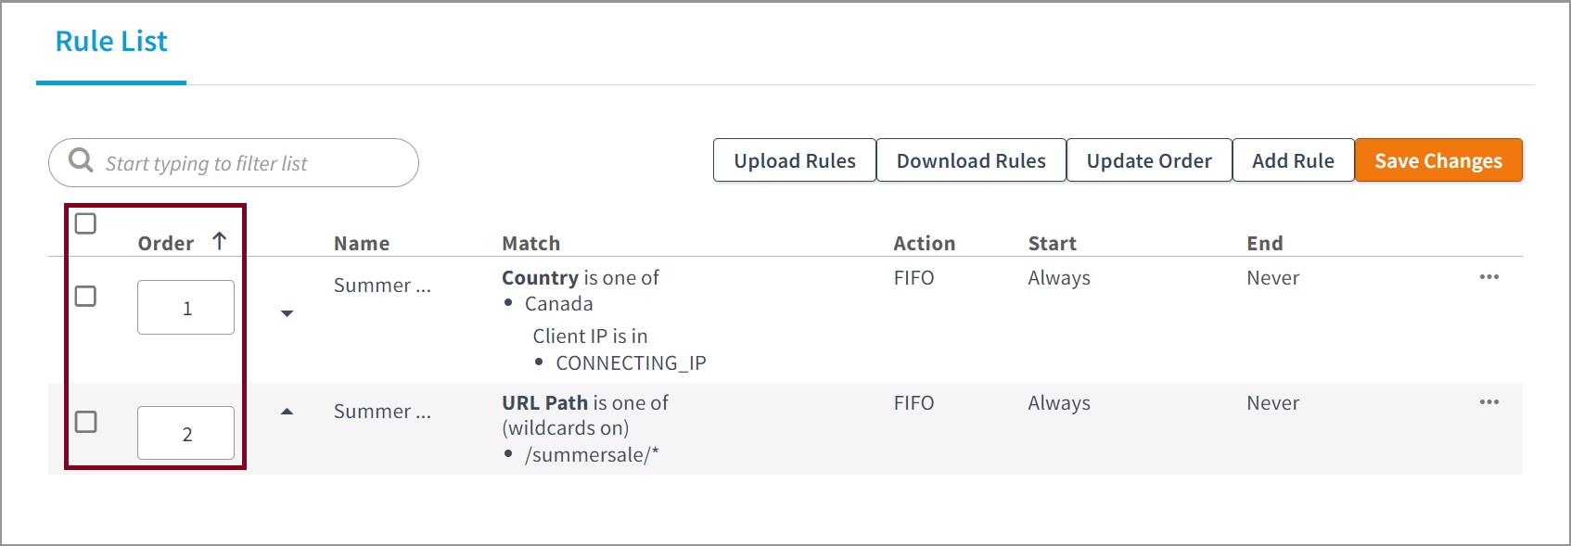Save changes with the orange button

pyautogui.click(x=1437, y=160)
